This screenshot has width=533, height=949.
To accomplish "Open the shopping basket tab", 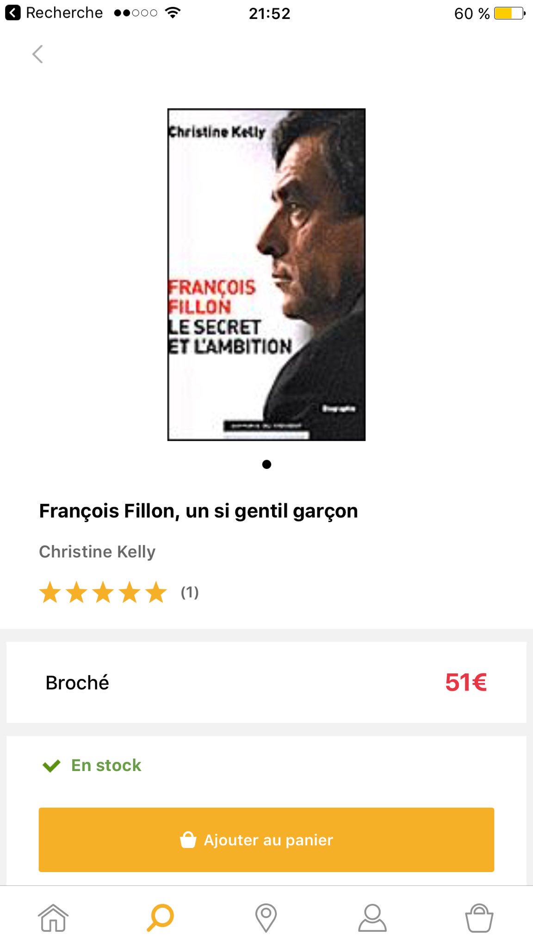I will [x=479, y=917].
